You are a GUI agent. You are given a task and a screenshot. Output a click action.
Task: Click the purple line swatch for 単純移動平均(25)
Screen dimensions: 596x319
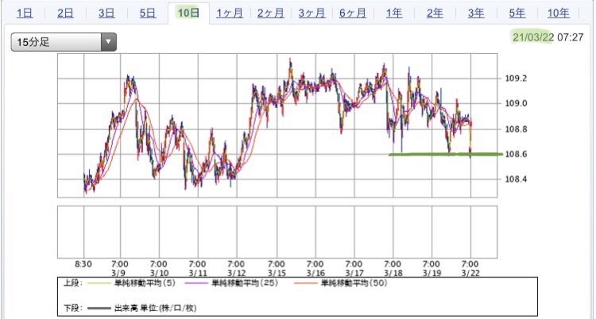[x=195, y=283]
